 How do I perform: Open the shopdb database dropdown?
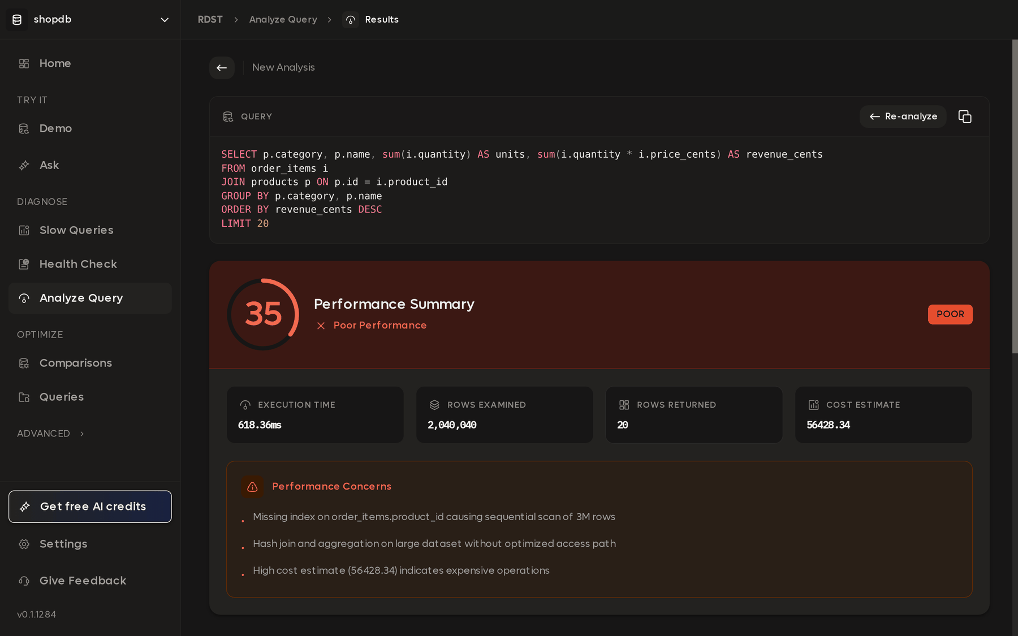click(x=90, y=19)
